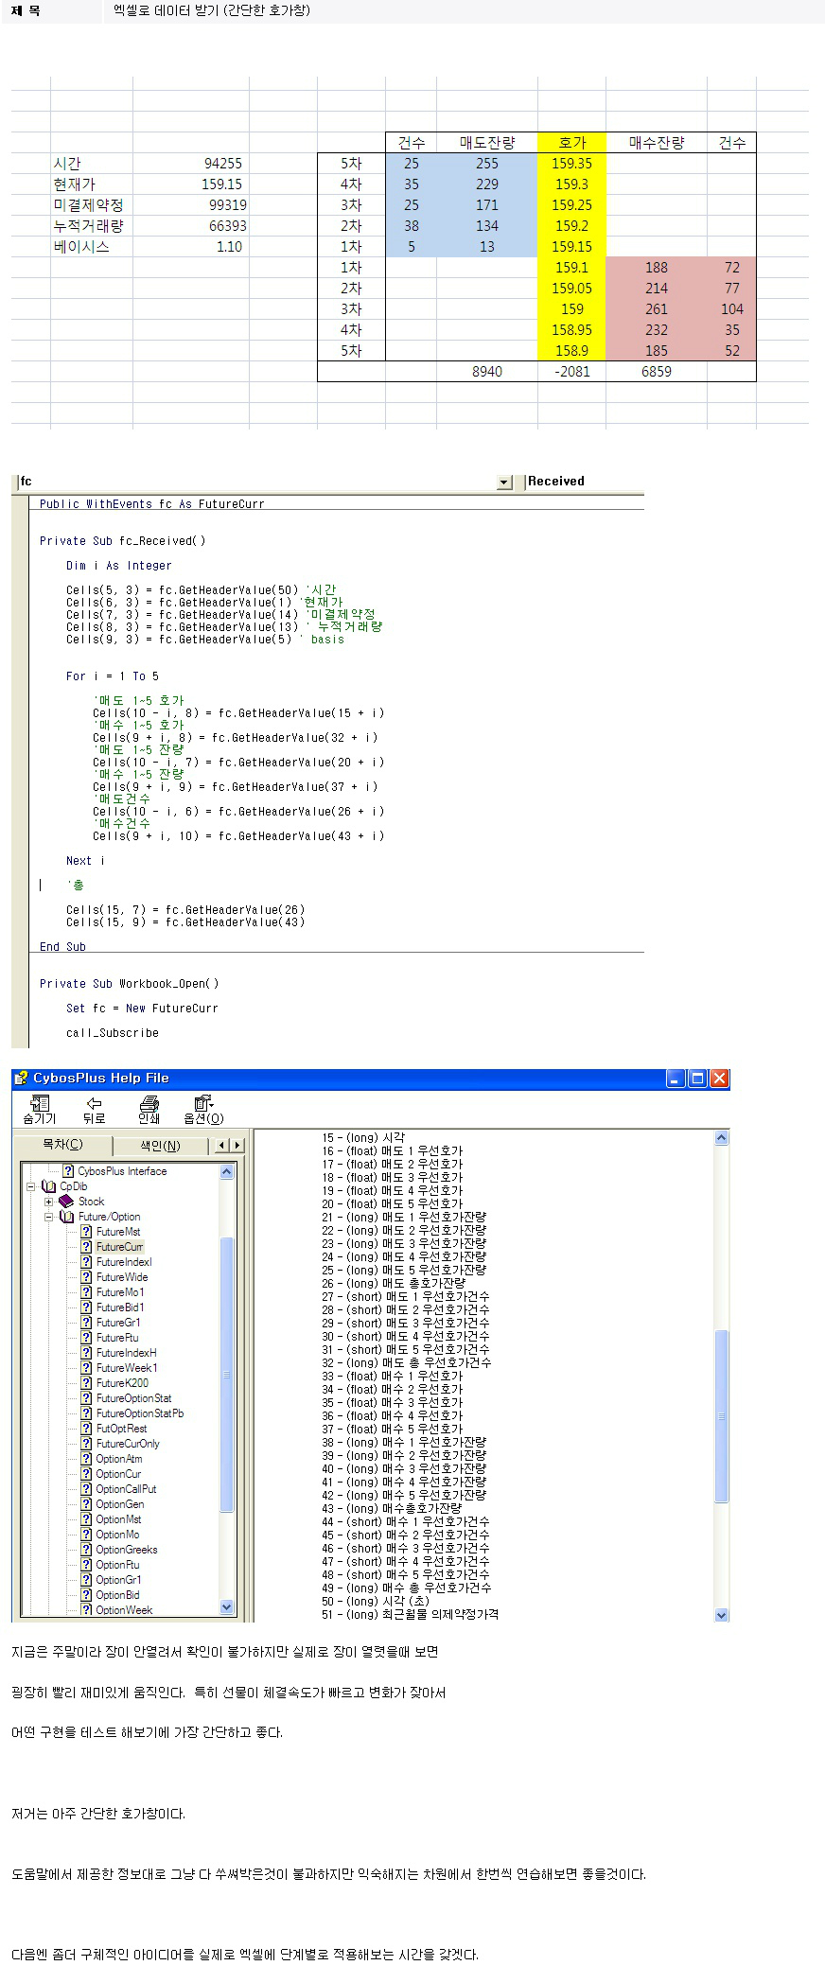
Task: Click the 숨기기 (Hide) toolbar icon
Action: (39, 1103)
